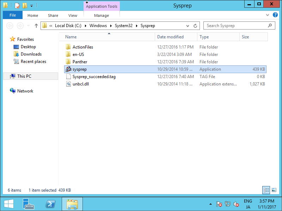Open the PowerShell taskbar icon
This screenshot has width=282, height=211.
pos(50,204)
